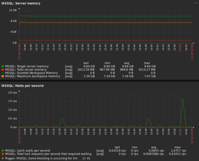The width and height of the screenshot is (199, 161).
Task: Click the red Total server memory legend swatch
Action: coord(3,70)
